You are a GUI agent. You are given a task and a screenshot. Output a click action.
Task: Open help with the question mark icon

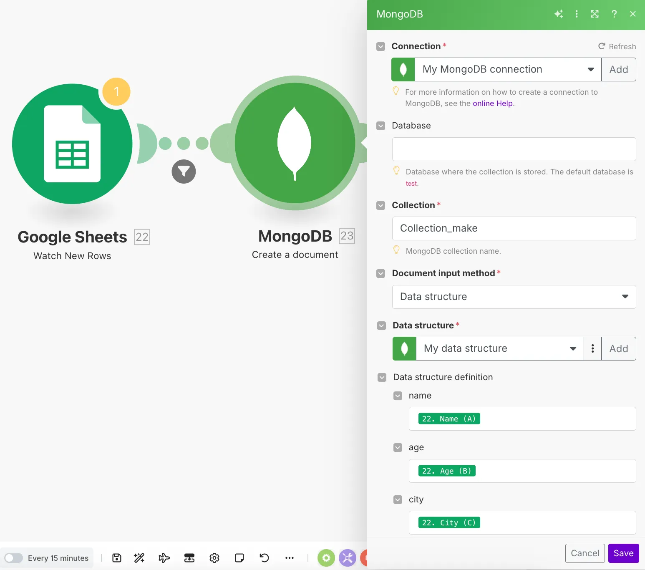click(614, 14)
